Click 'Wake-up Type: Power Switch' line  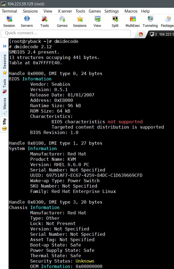(x=65, y=181)
